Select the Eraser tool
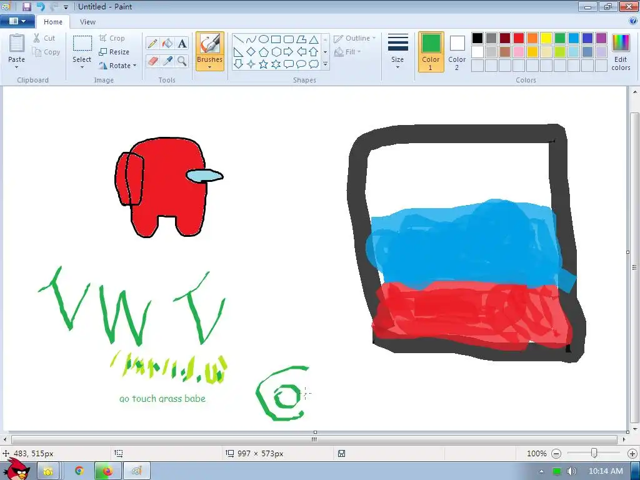Screen dimensions: 640x480 click(152, 61)
